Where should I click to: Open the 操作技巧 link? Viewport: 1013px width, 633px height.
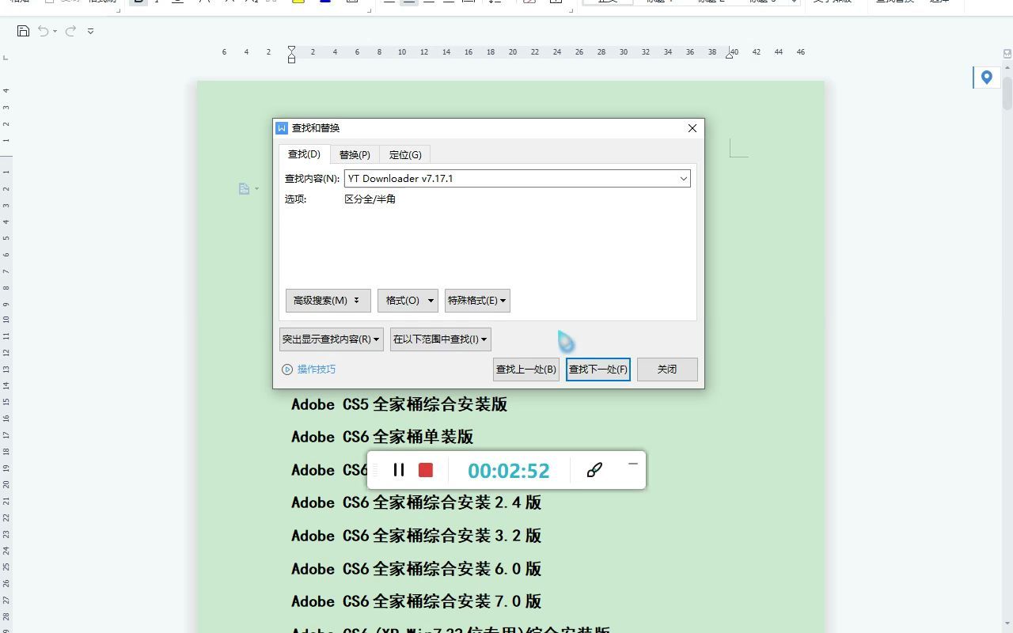click(x=317, y=369)
